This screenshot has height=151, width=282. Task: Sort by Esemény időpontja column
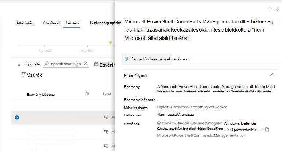click(41, 95)
